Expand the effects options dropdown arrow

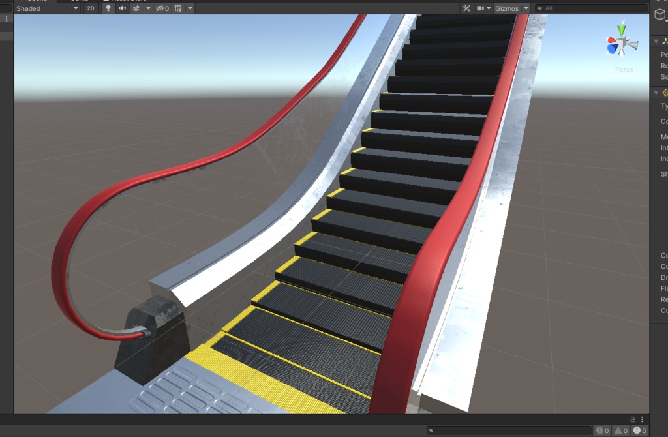pyautogui.click(x=148, y=8)
